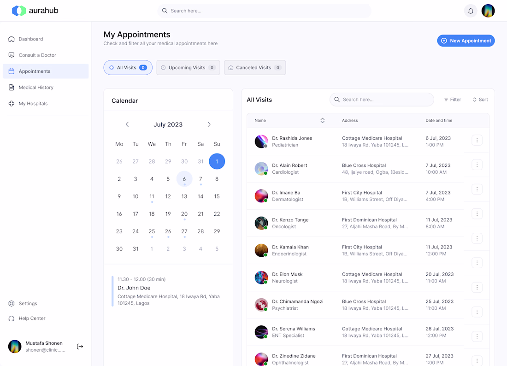
Task: Click the New Appointment button
Action: pos(466,41)
